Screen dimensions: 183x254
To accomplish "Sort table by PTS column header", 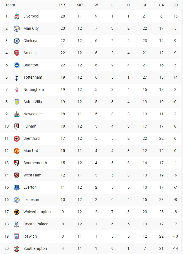I will tap(63, 5).
